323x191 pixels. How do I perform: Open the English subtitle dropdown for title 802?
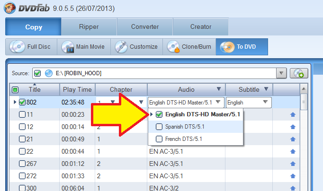[x=265, y=102]
